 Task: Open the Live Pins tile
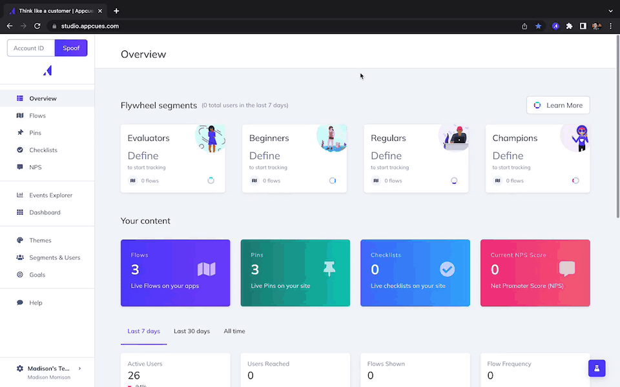(295, 273)
